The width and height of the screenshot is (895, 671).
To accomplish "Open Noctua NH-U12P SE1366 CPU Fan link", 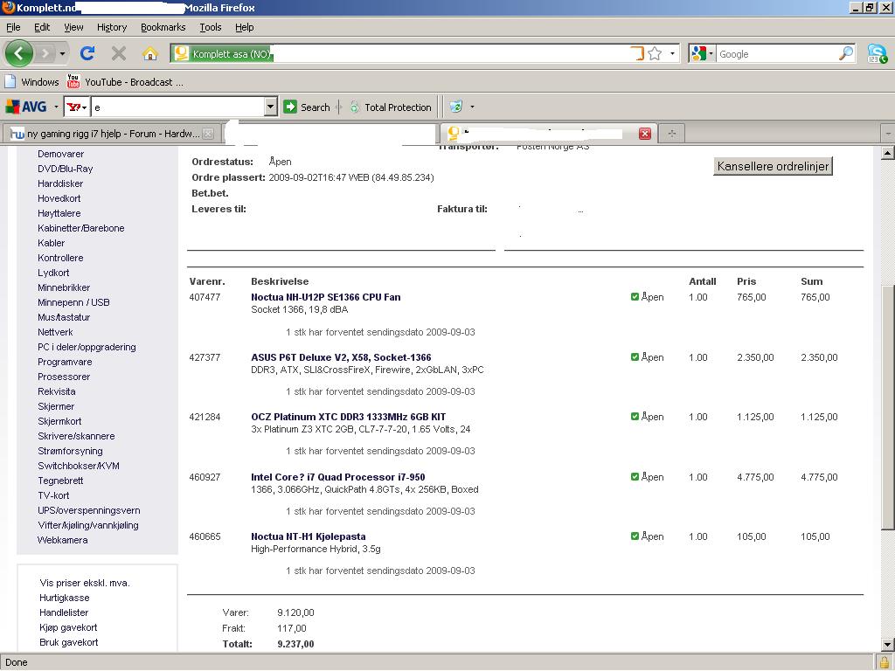I will click(325, 297).
